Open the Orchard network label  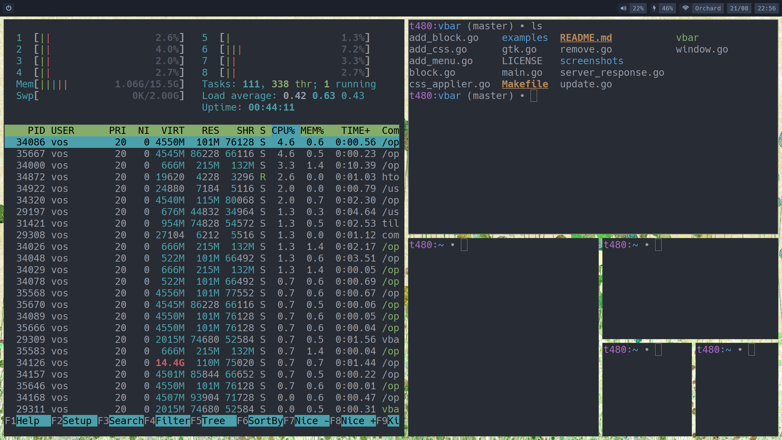tap(708, 8)
